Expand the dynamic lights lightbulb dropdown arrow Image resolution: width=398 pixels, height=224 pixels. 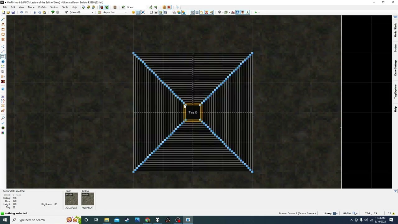coord(223,12)
